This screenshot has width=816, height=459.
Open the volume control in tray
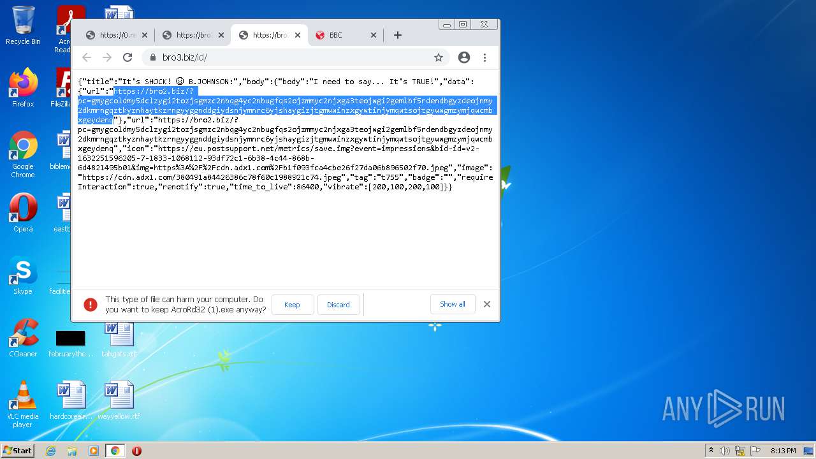725,451
